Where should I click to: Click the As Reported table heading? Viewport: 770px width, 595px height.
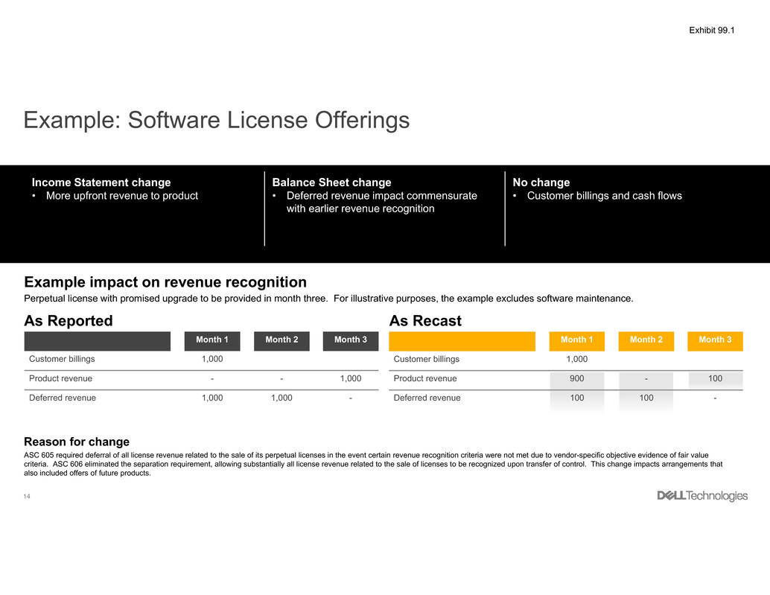pos(69,321)
